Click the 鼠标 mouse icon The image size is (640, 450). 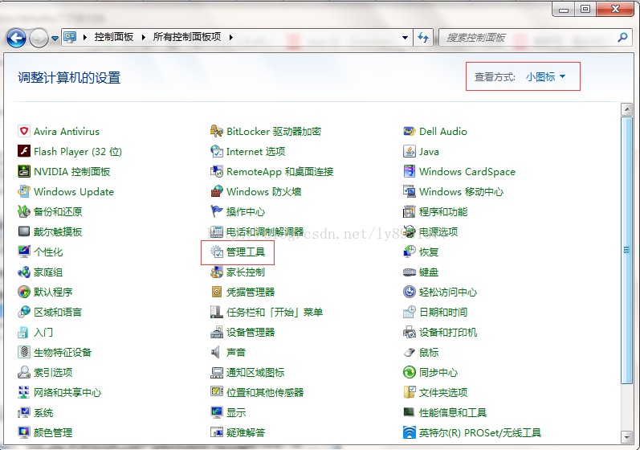pyautogui.click(x=410, y=353)
